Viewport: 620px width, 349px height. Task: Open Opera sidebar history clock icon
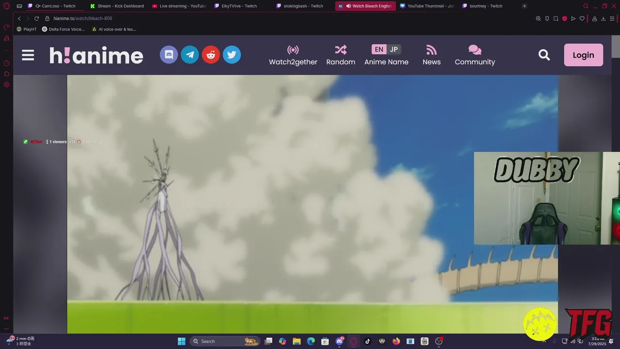[x=6, y=63]
